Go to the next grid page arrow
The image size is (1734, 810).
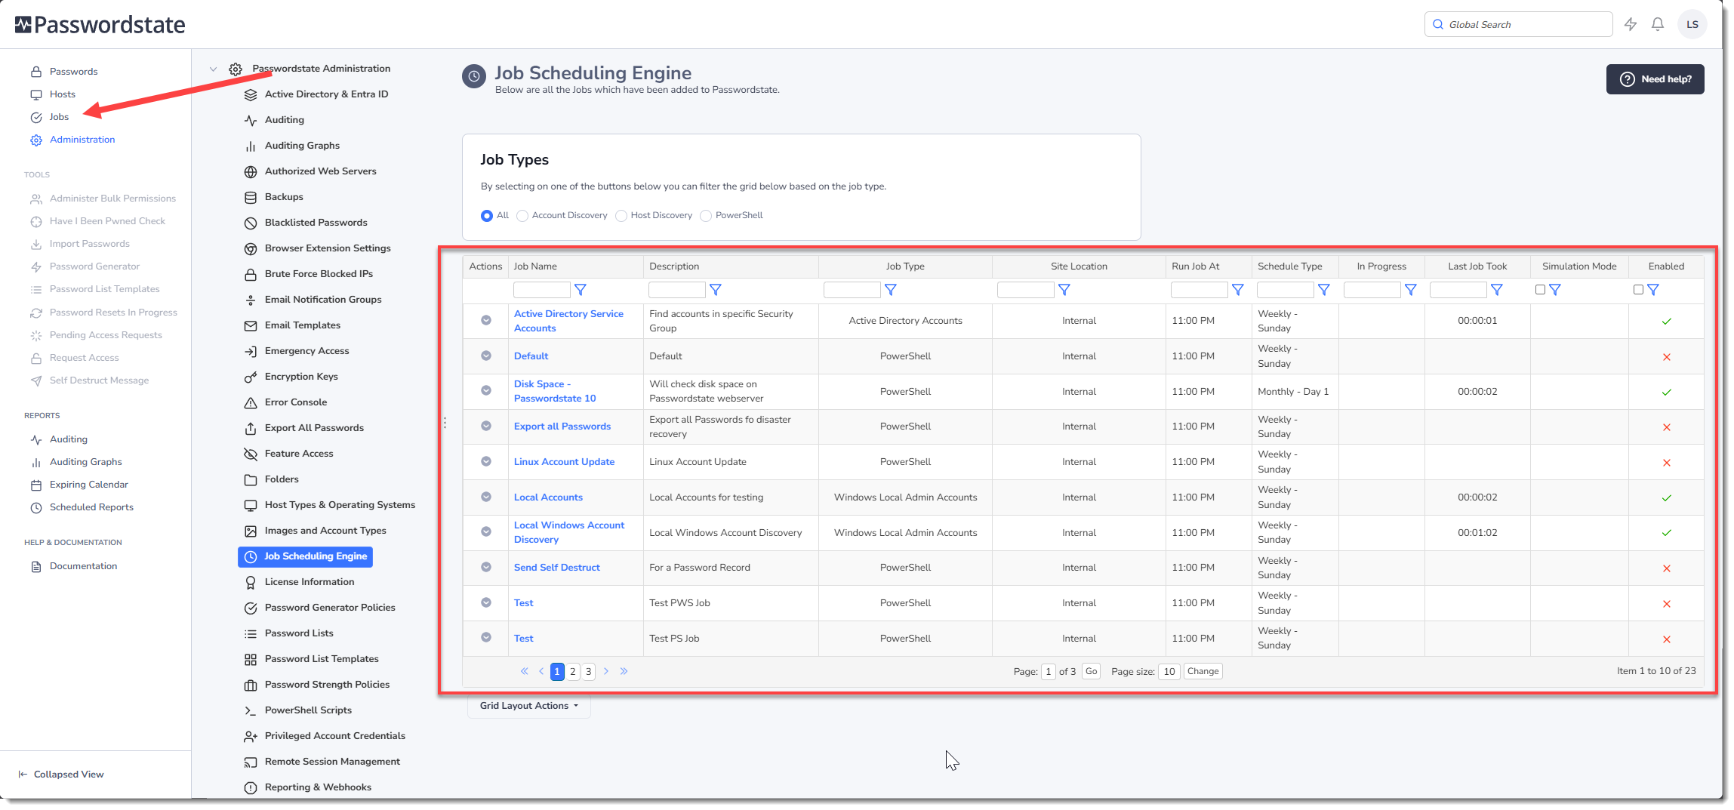[606, 671]
